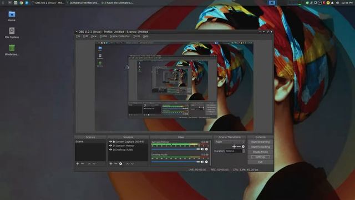Click CPU usage status bar text
The height and width of the screenshot is (200, 355).
coord(245,169)
